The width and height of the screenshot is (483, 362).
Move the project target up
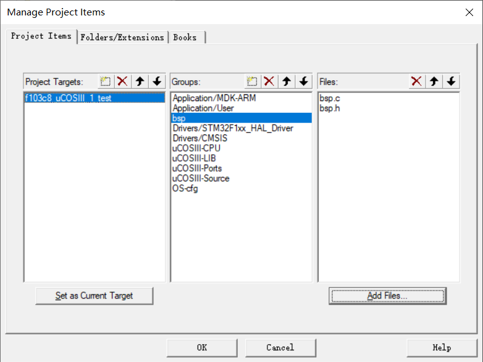(x=140, y=81)
